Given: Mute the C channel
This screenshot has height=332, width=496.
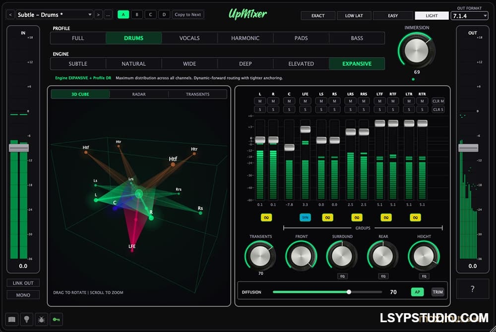Looking at the screenshot, I should click(x=289, y=101).
